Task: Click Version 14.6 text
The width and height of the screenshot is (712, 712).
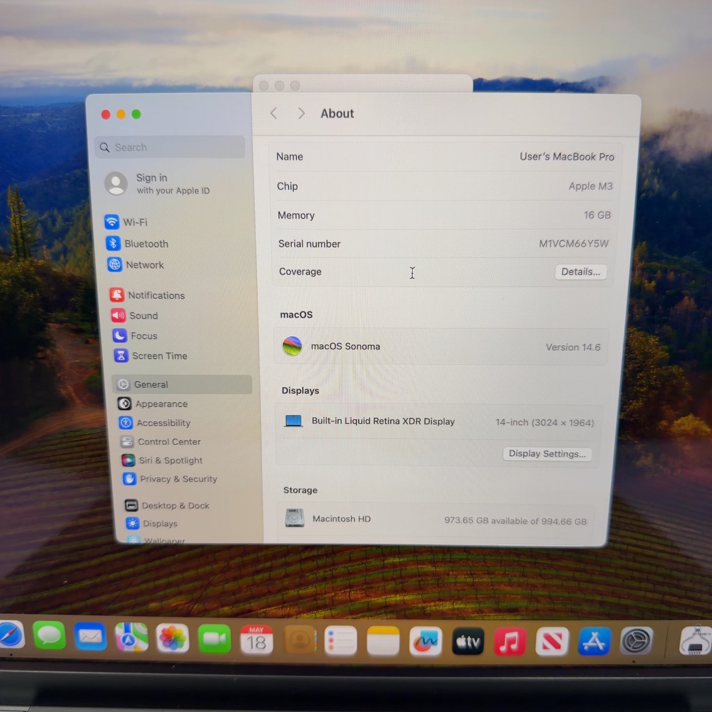Action: [573, 347]
